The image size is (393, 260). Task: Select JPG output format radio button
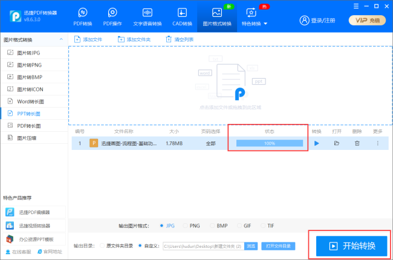(x=161, y=226)
